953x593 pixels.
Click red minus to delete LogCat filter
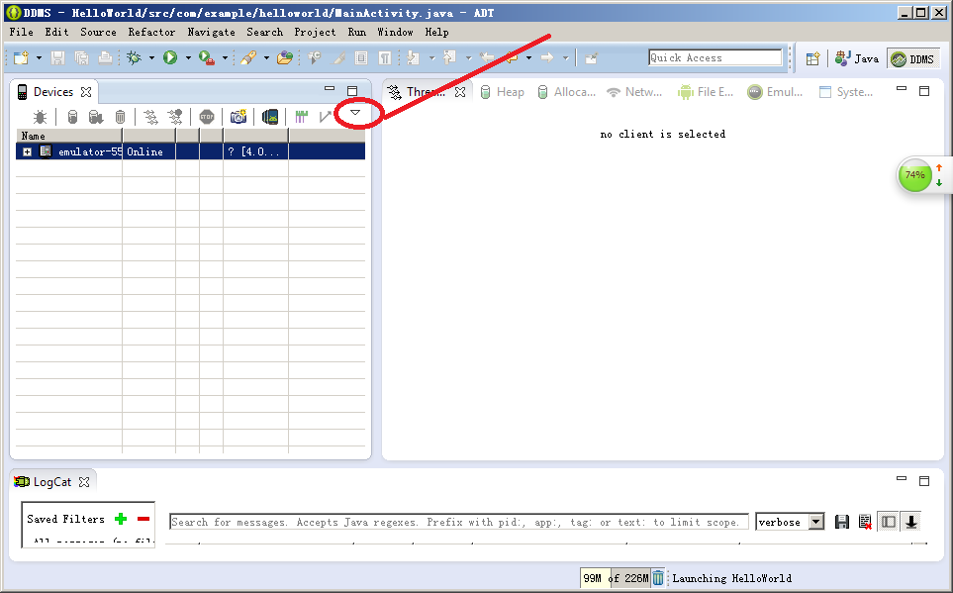tap(143, 519)
